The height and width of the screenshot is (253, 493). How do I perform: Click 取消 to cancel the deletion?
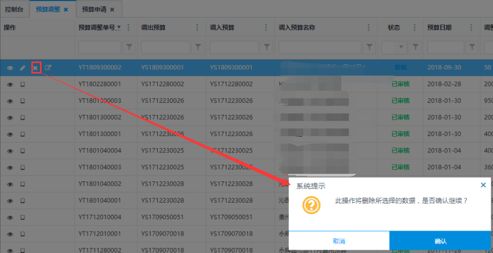pyautogui.click(x=339, y=241)
